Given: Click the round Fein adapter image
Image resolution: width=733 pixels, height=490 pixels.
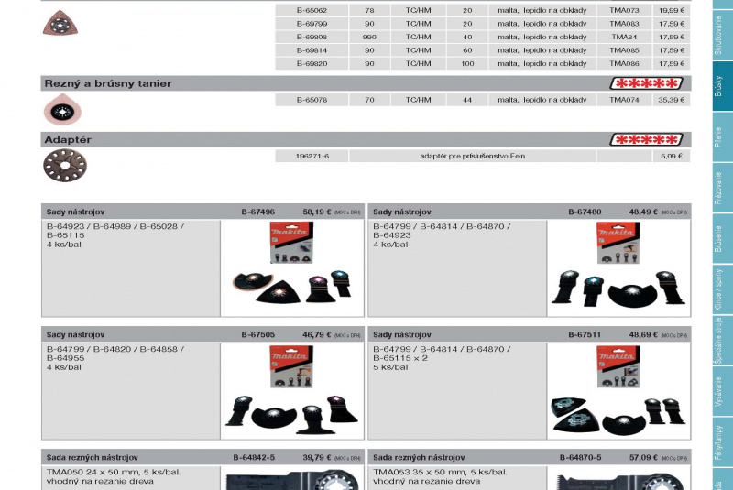Looking at the screenshot, I should click(x=65, y=166).
